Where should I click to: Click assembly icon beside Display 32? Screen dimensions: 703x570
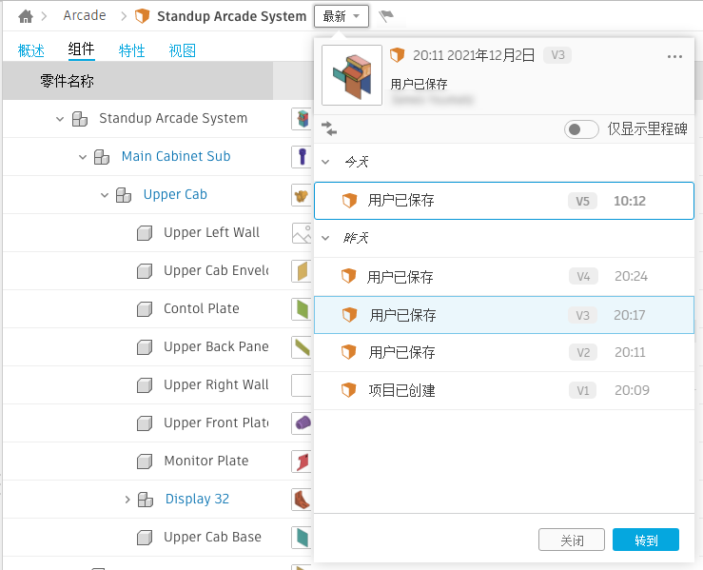tap(146, 500)
